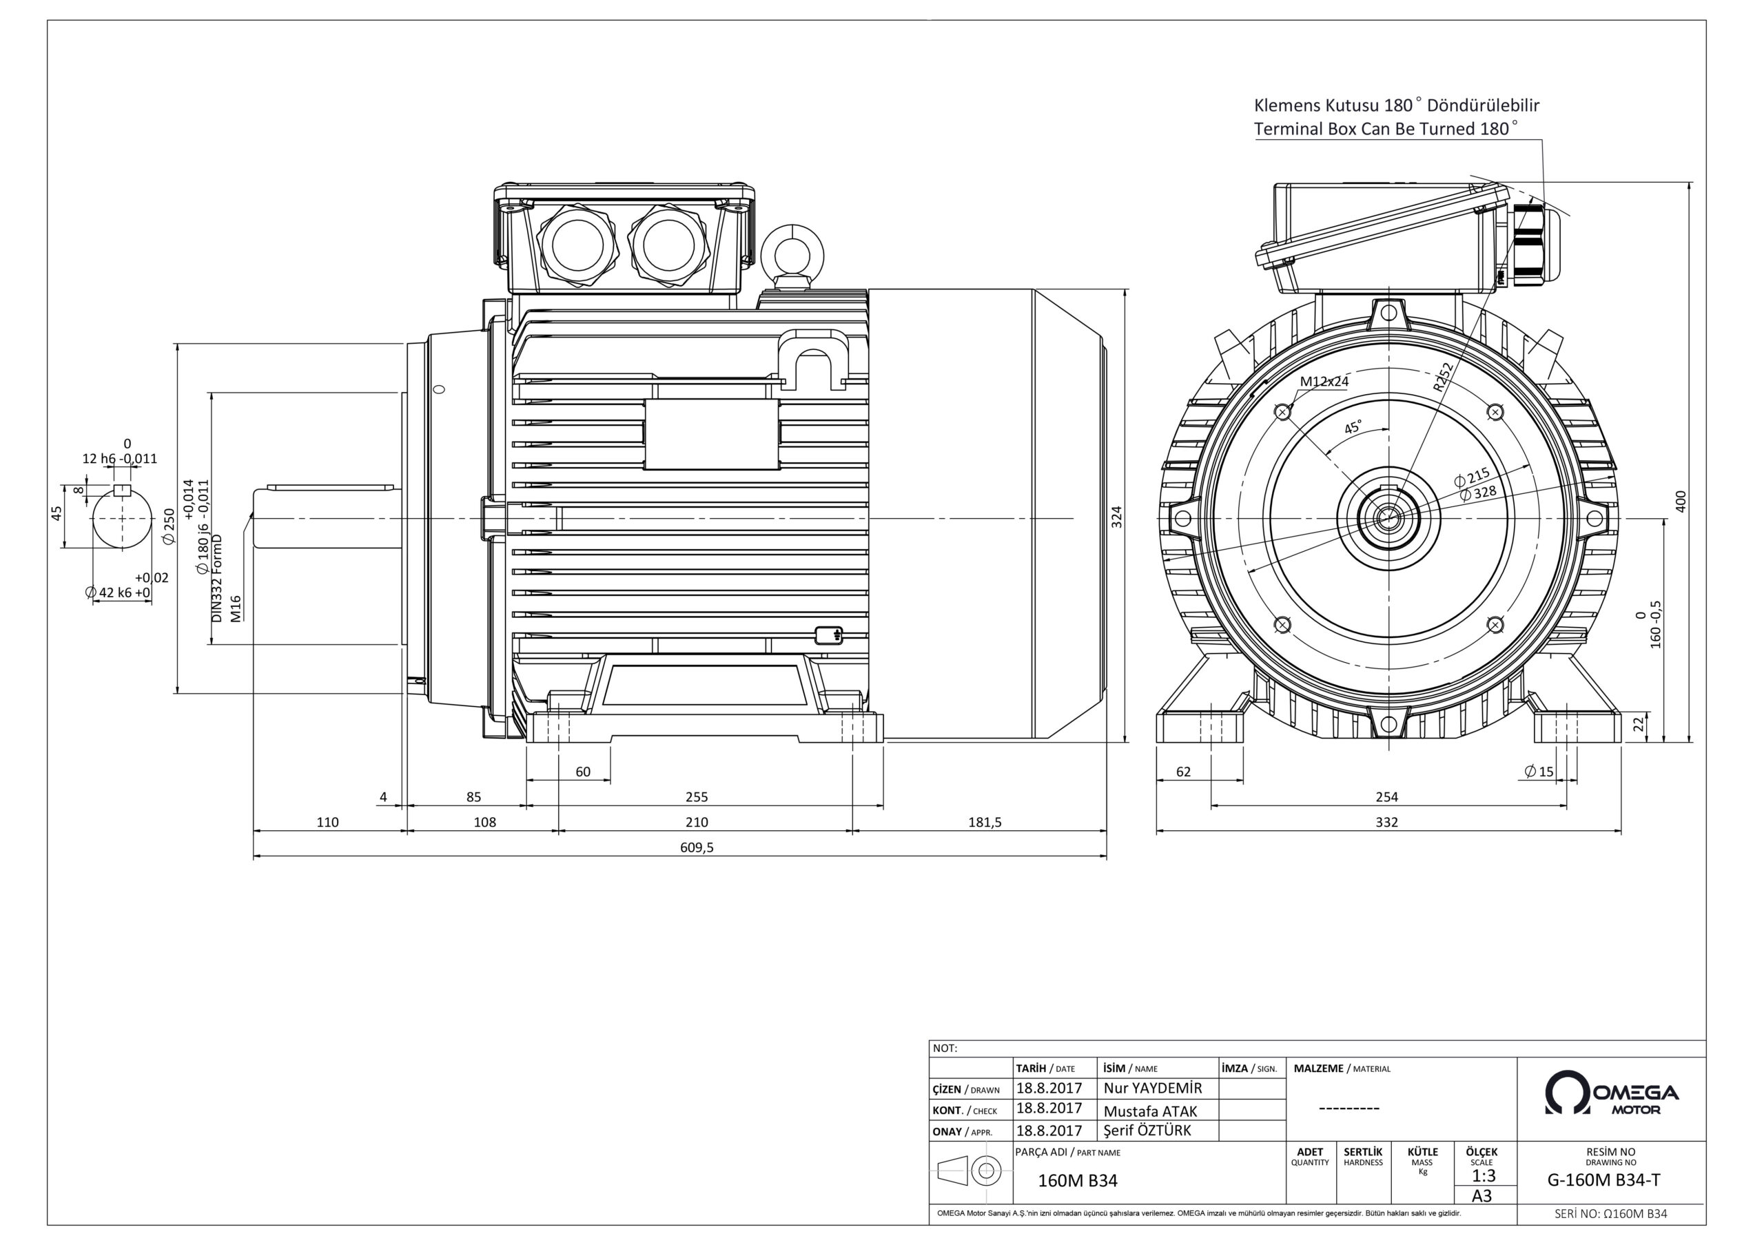The width and height of the screenshot is (1764, 1247).
Task: Click the 609,5 overall length dimension
Action: click(x=697, y=847)
